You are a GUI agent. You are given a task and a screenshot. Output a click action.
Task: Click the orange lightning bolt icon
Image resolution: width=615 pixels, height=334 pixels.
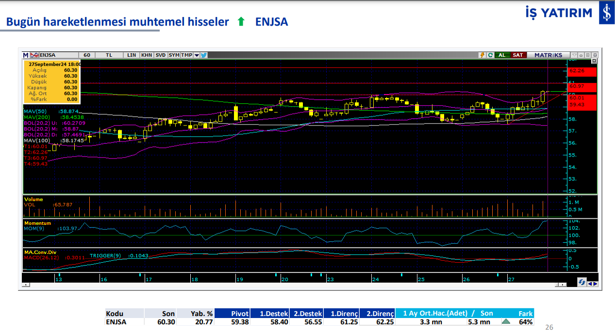[482, 55]
